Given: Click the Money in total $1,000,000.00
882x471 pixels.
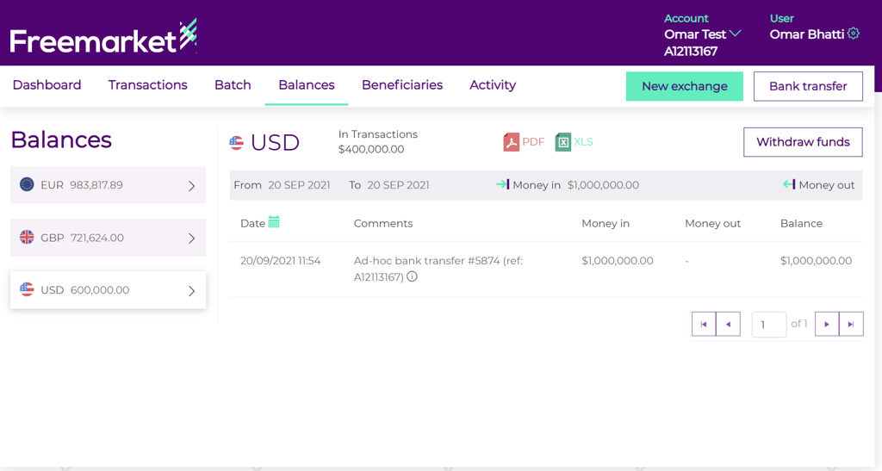Looking at the screenshot, I should (x=603, y=185).
